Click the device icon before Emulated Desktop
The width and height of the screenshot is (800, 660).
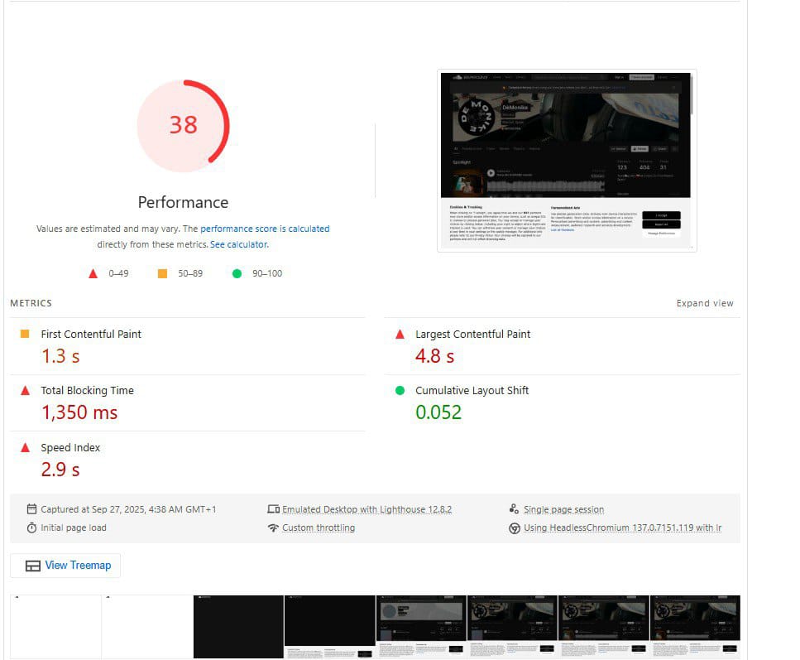[x=274, y=509]
